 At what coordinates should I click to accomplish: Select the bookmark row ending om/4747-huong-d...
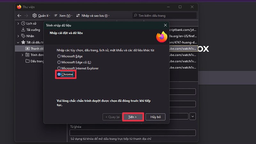click(184, 43)
